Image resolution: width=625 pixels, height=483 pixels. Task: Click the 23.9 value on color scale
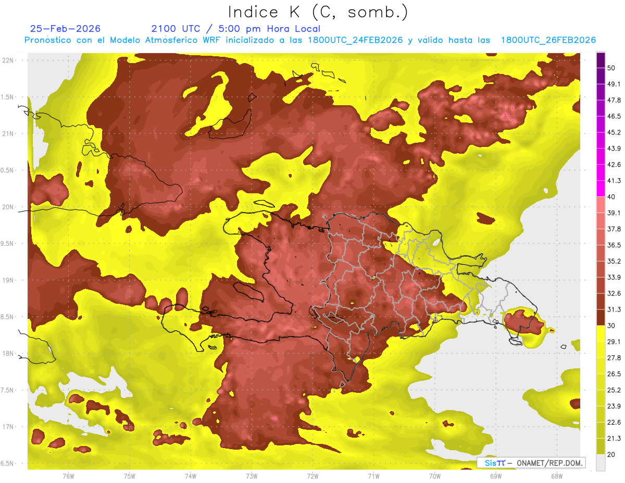pos(614,406)
